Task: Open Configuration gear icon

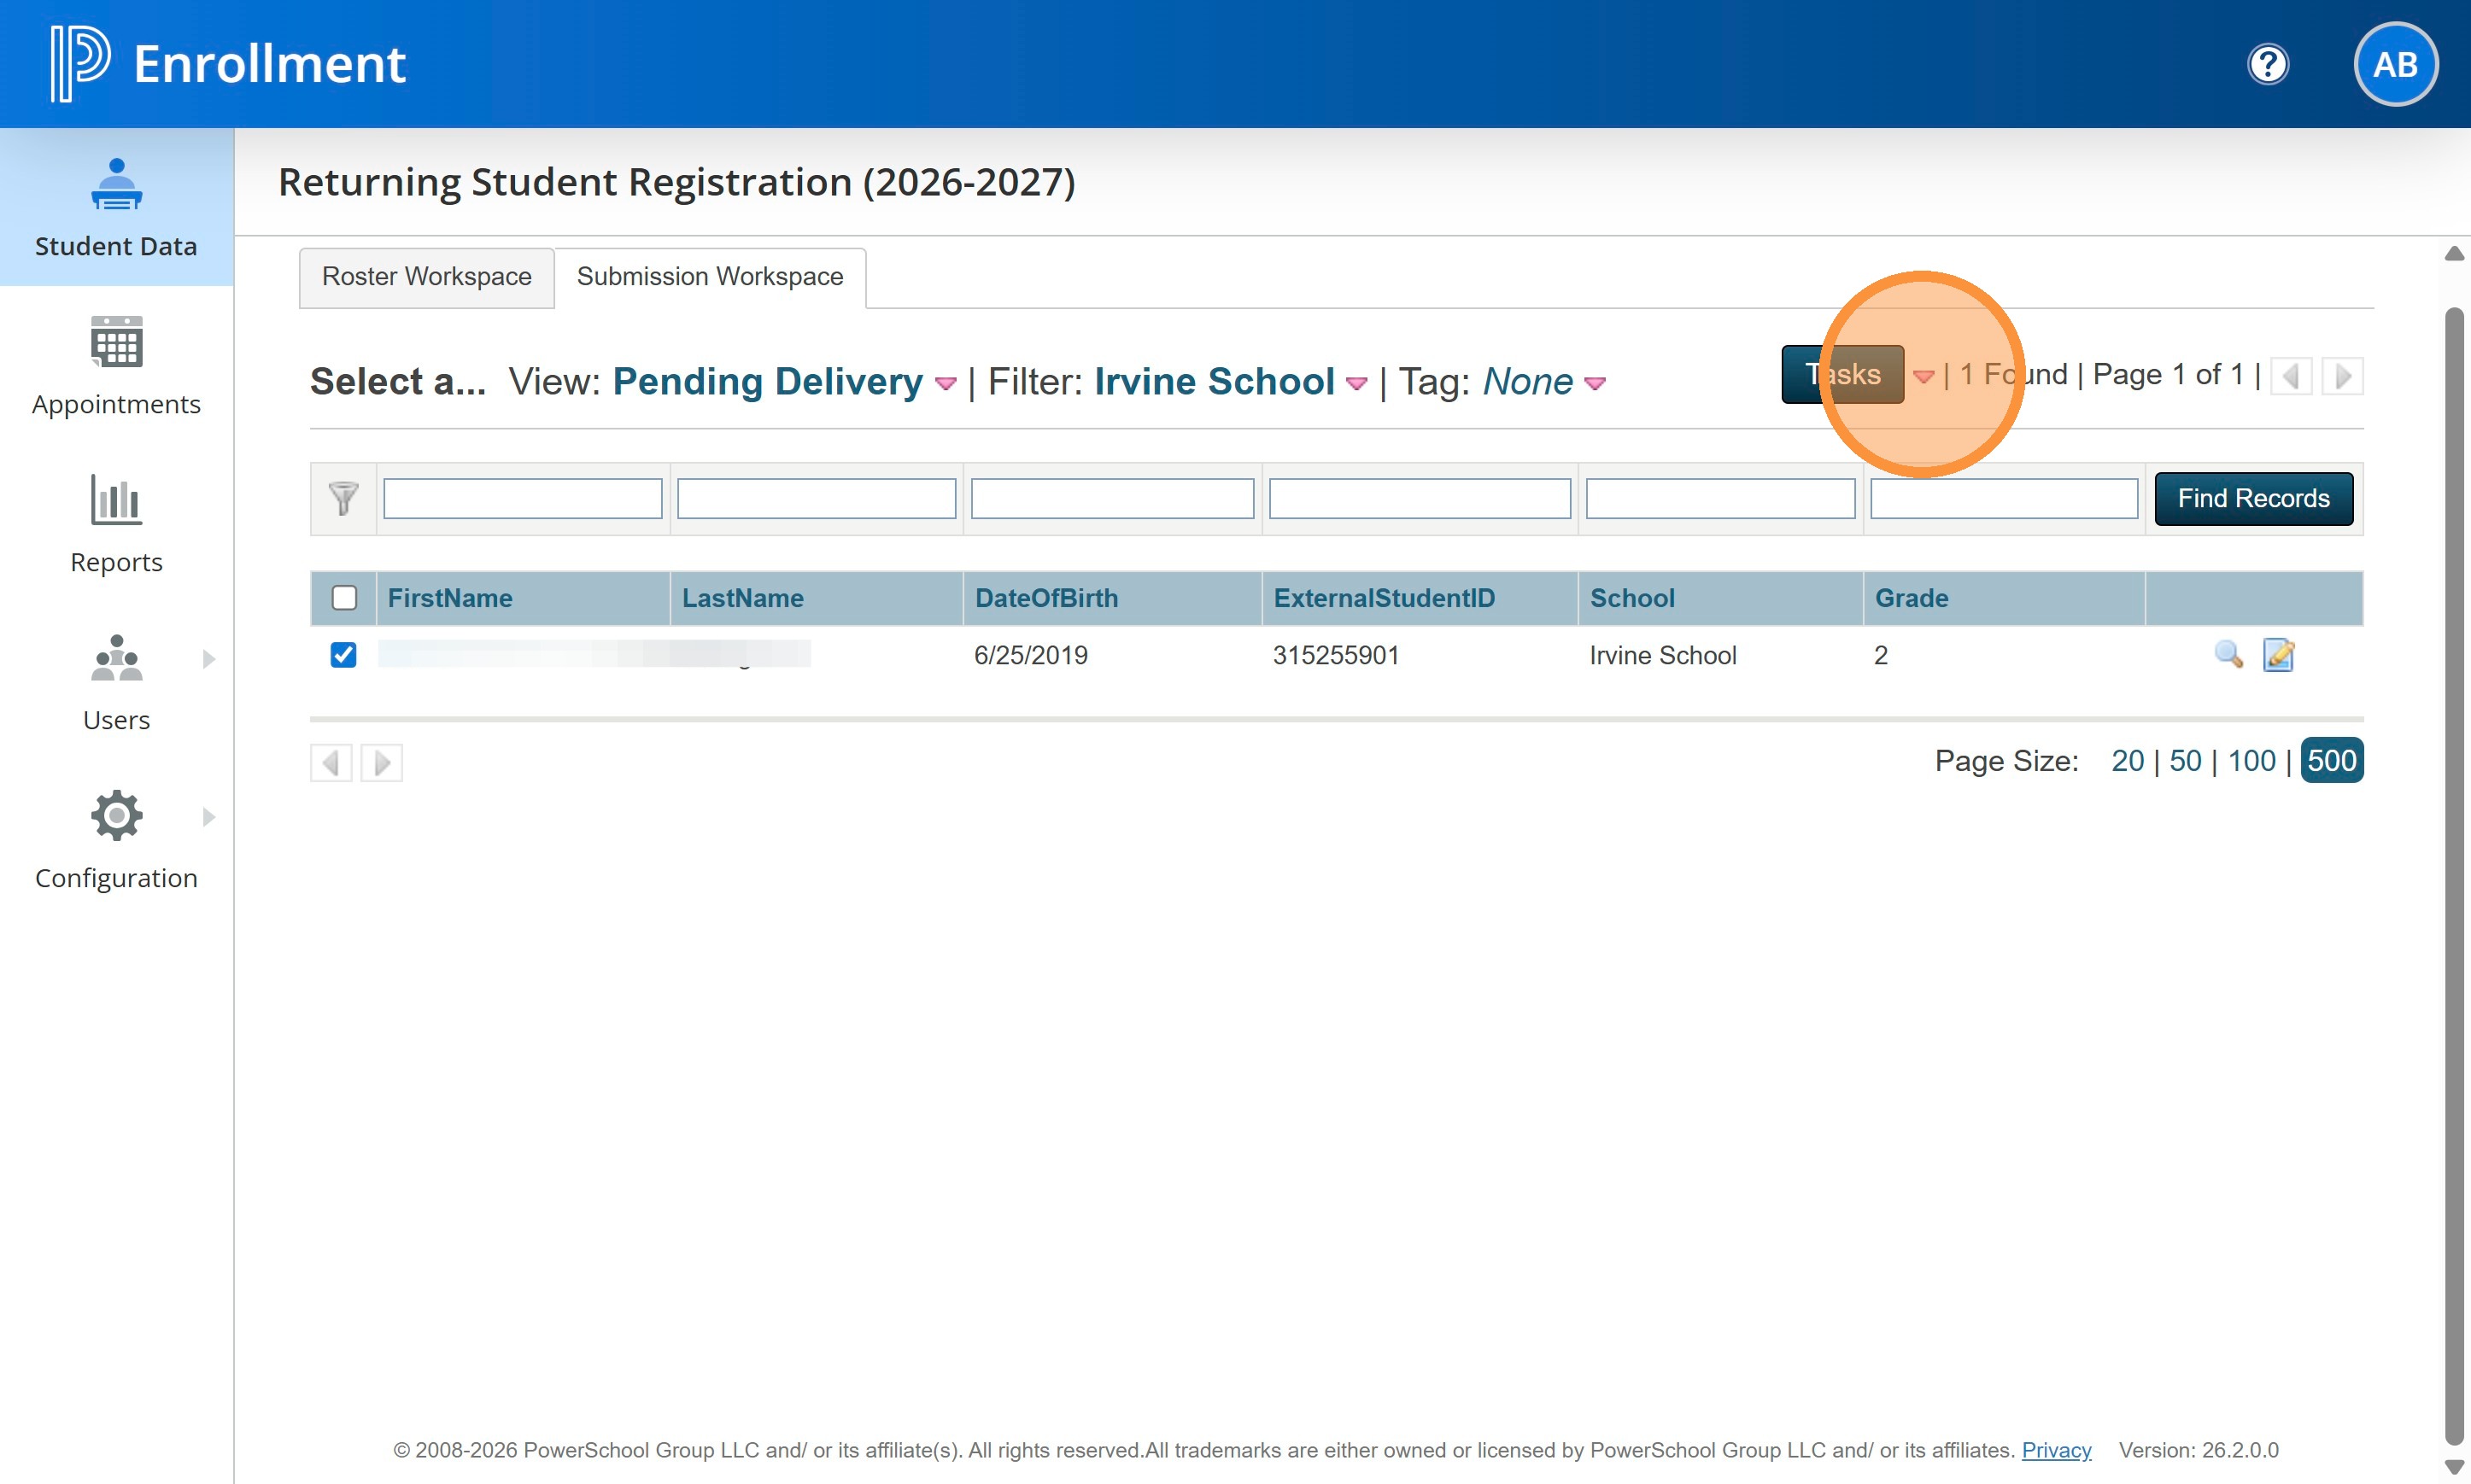Action: click(x=116, y=816)
